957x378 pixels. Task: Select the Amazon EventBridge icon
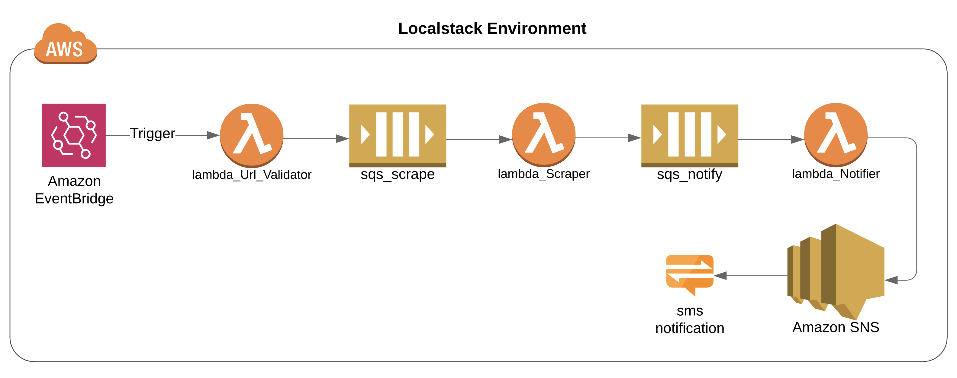[x=74, y=135]
